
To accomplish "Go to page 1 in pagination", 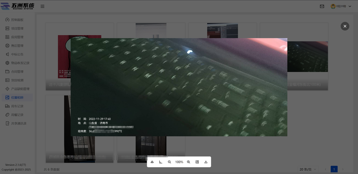I will pyautogui.click(x=334, y=169).
